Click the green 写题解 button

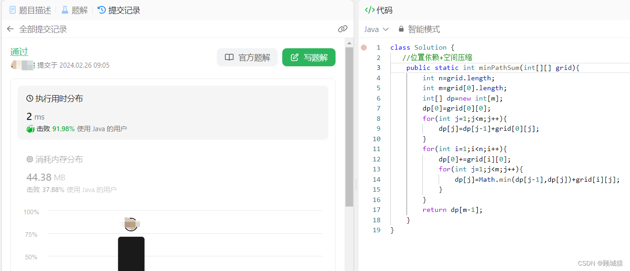(x=309, y=57)
